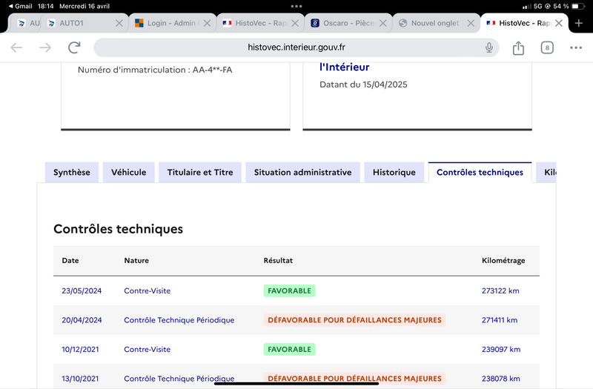Viewport: 593px width, 389px height.
Task: Click the 271411 km mileage value
Action: pos(500,320)
